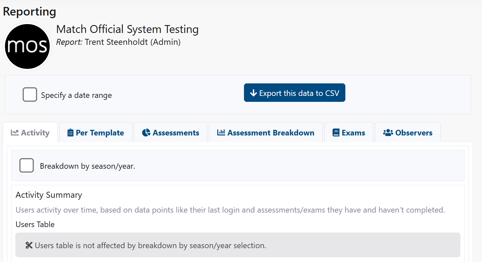The width and height of the screenshot is (482, 262).
Task: Click the bar chart icon beside Assessment Breakdown
Action: click(221, 132)
